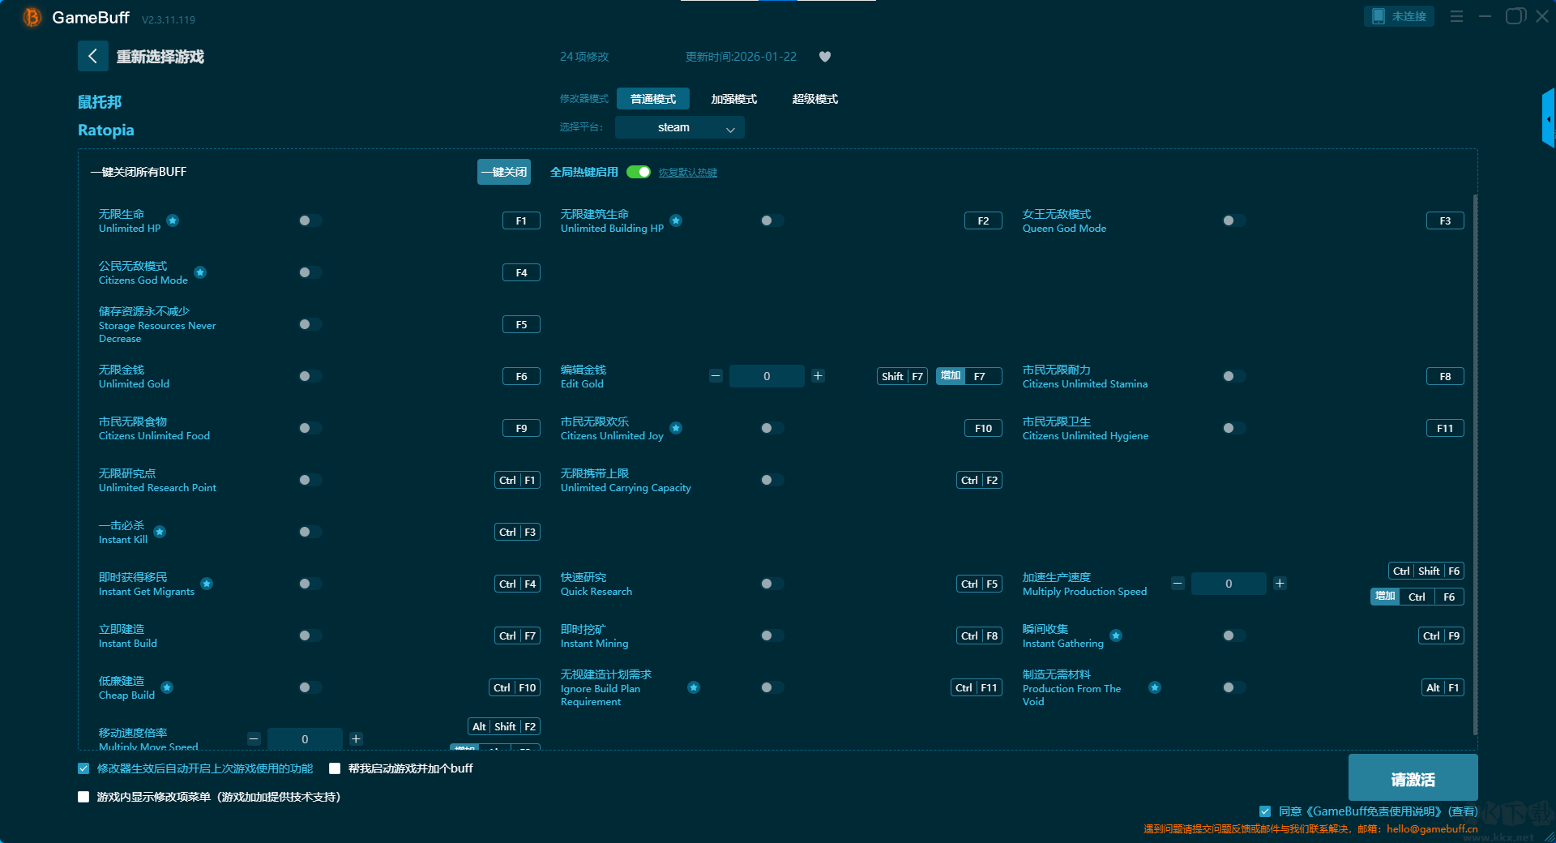Expand the blue side panel arrow
This screenshot has height=843, width=1556.
point(1548,119)
